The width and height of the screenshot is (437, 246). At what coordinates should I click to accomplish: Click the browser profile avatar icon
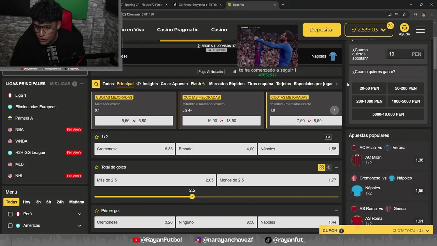pos(424,14)
